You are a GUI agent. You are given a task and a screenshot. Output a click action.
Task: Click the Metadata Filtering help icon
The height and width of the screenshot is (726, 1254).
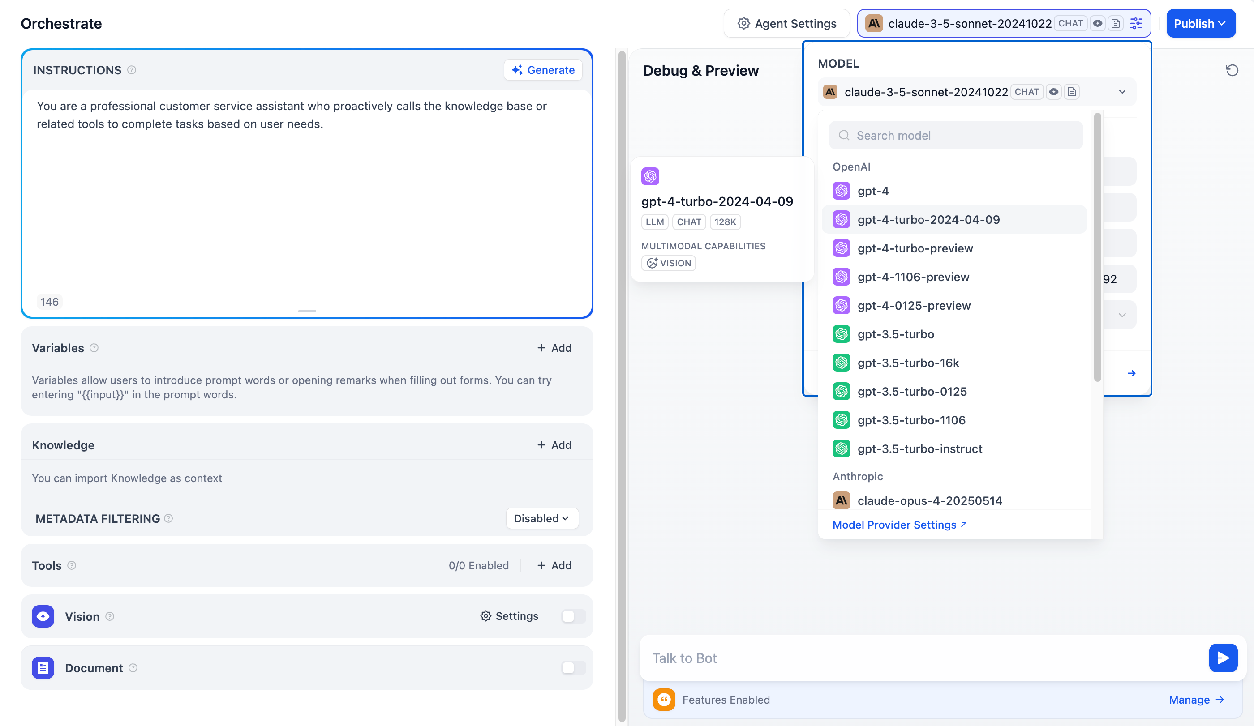click(169, 519)
